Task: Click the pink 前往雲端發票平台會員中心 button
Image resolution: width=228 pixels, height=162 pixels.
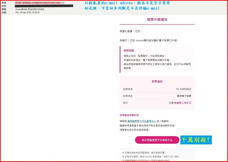Action: click(157, 140)
